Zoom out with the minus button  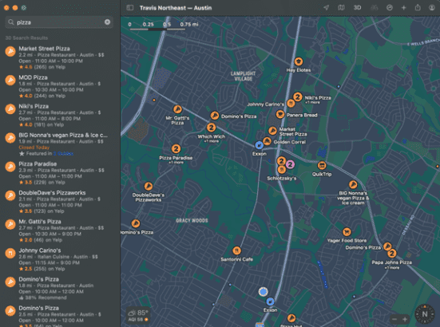pyautogui.click(x=394, y=319)
